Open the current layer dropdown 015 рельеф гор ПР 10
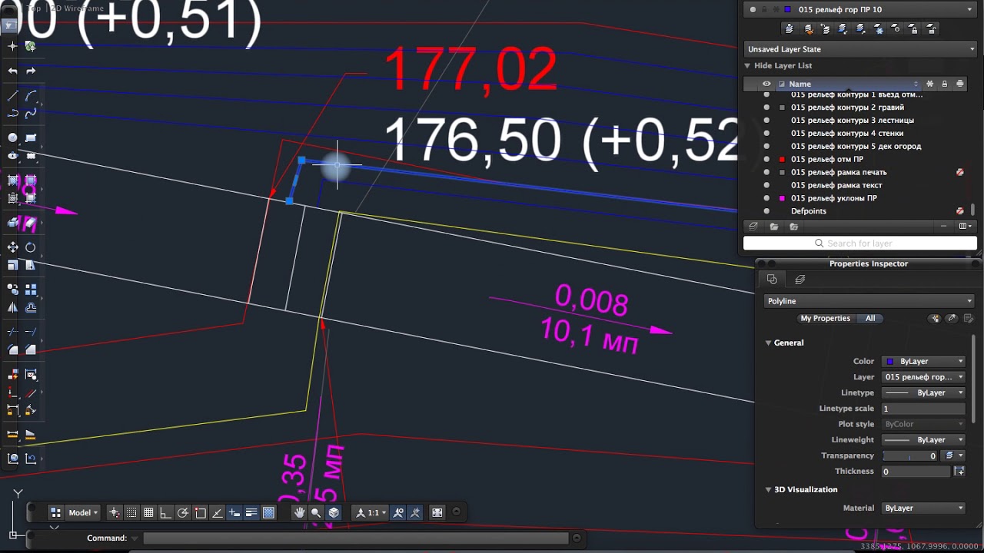984x553 pixels. click(859, 9)
